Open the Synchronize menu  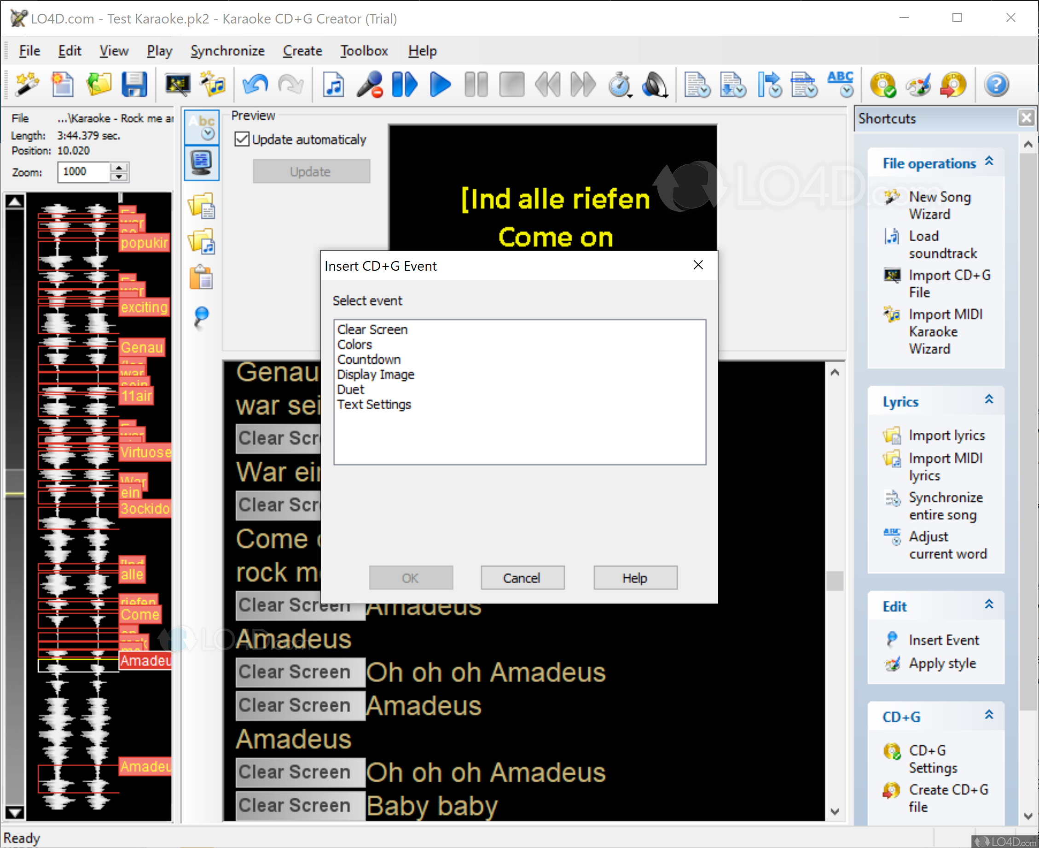coord(227,51)
